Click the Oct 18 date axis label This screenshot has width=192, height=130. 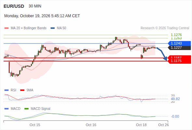click(141, 125)
